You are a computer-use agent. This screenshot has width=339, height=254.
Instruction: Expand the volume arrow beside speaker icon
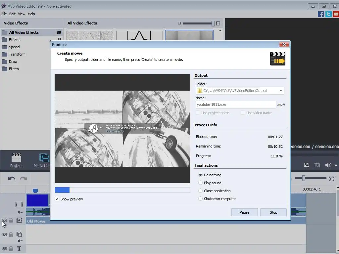[336, 165]
